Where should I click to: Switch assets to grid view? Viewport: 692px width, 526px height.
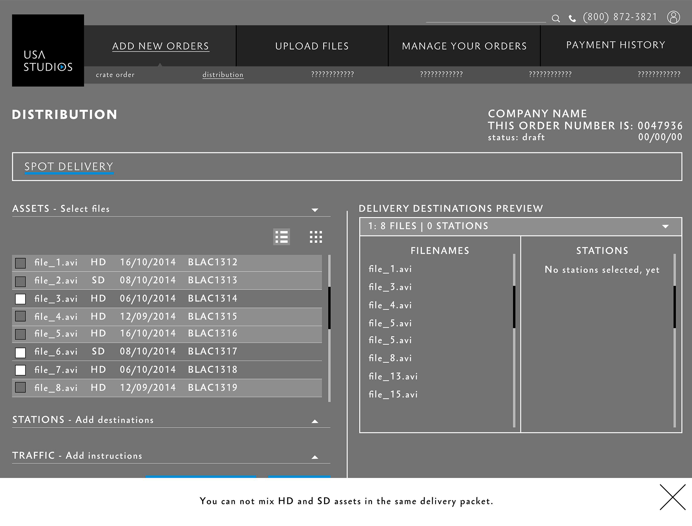[x=316, y=237]
